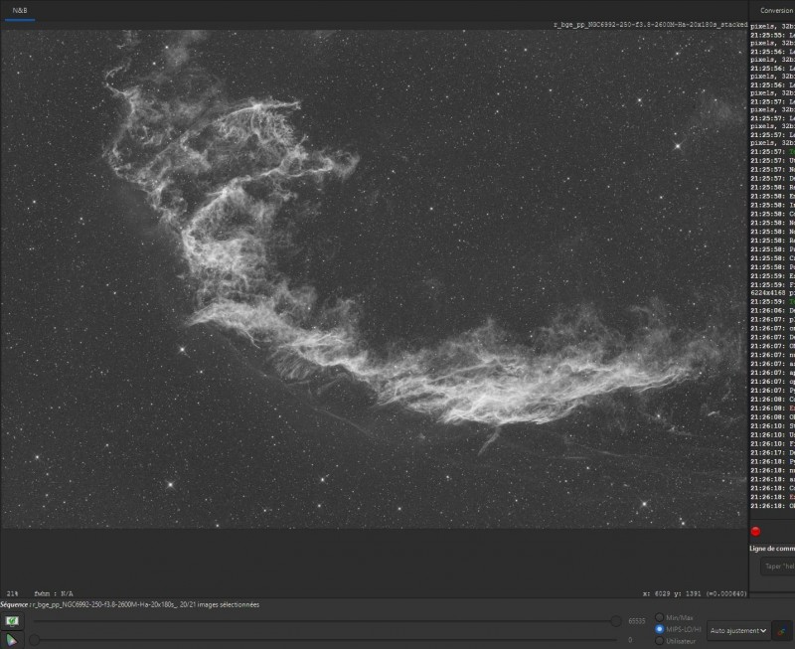Switch to the N&B image tab
Viewport: 795px width, 649px height.
tap(20, 11)
